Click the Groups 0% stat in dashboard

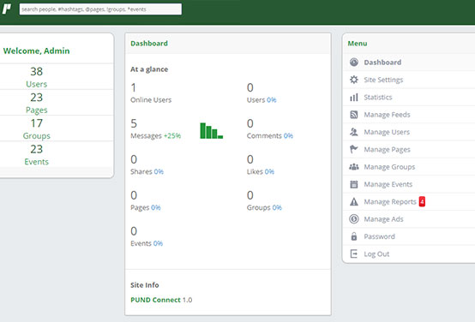[264, 207]
